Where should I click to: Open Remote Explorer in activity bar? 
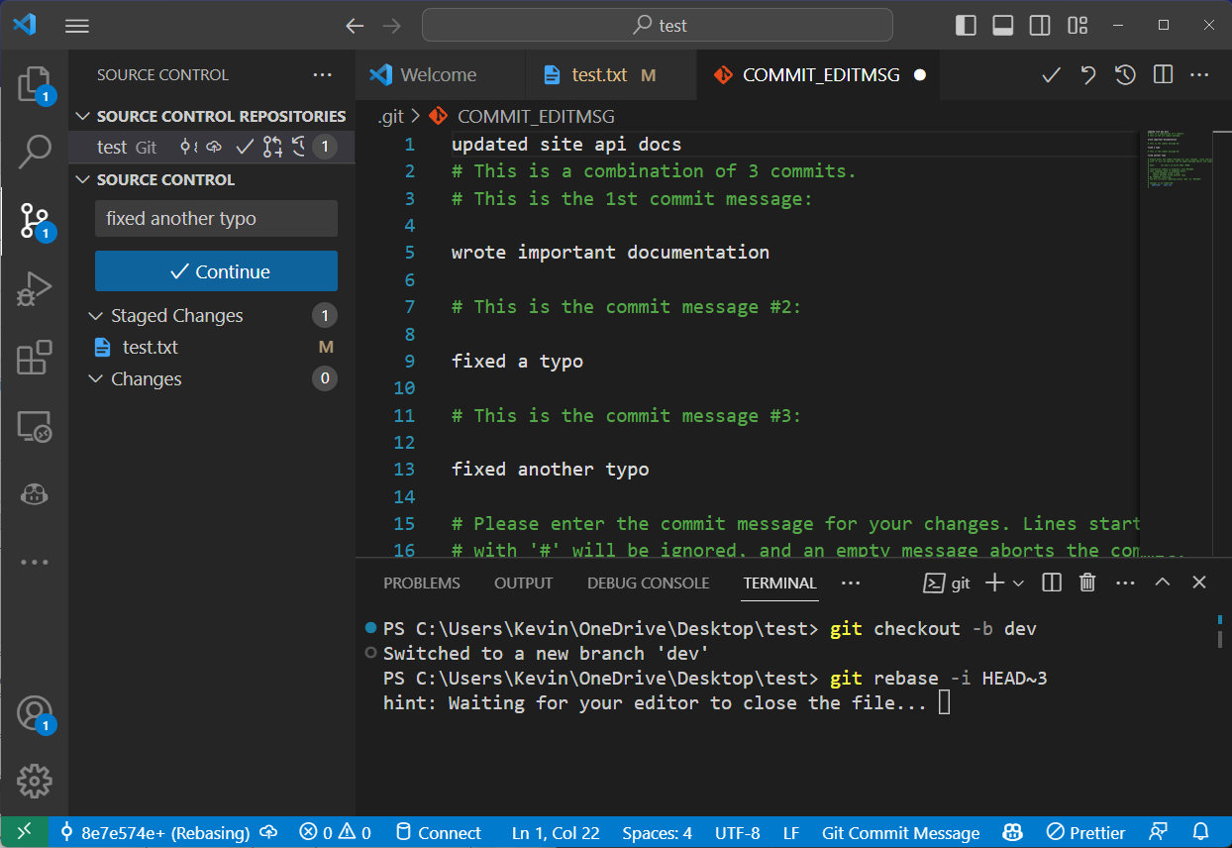pyautogui.click(x=35, y=427)
